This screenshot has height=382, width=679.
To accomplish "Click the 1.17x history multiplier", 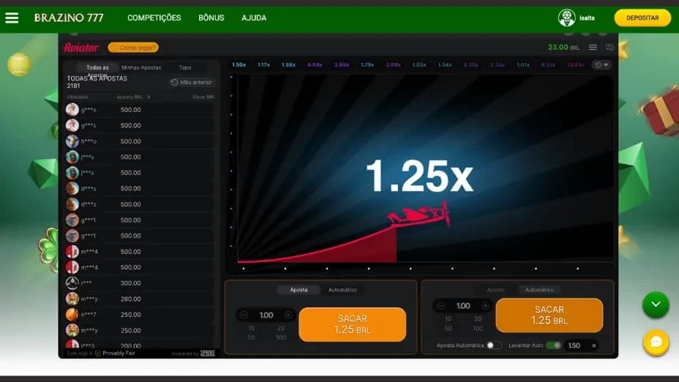I will (263, 65).
